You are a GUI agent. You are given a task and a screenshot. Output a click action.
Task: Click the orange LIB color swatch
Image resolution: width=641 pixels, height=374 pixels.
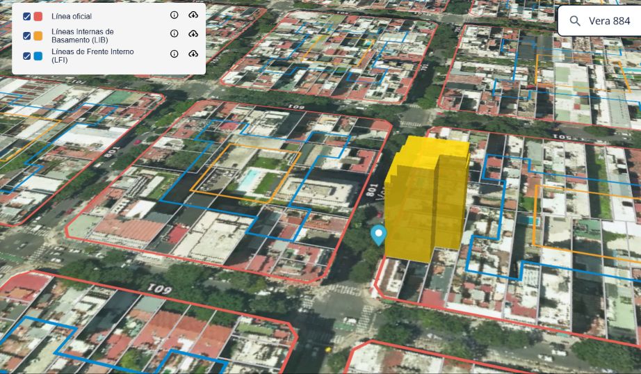(x=38, y=36)
